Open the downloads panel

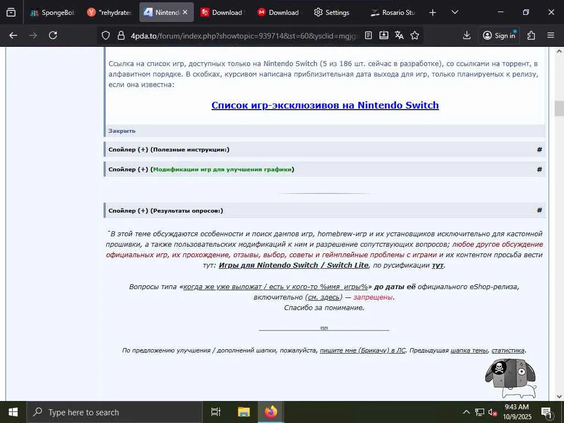click(x=467, y=35)
